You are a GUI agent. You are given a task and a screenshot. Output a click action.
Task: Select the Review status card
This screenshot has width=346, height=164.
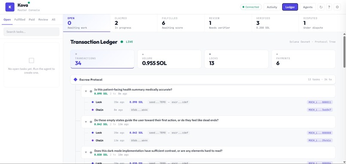click(228, 23)
